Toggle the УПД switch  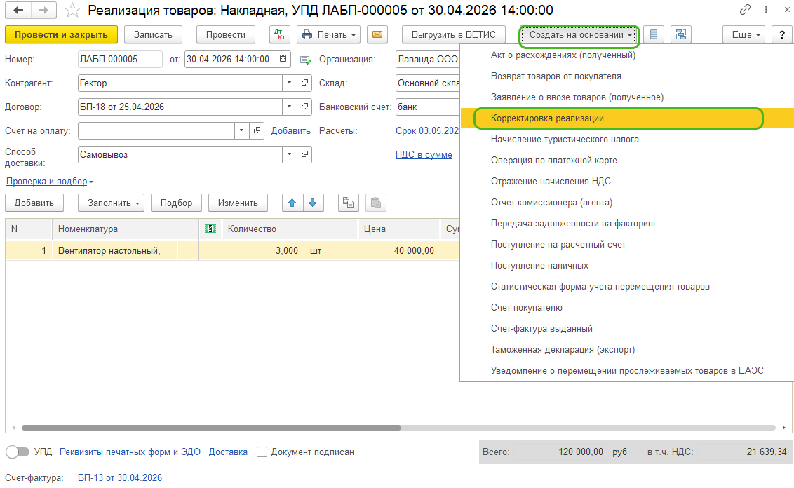coord(18,452)
